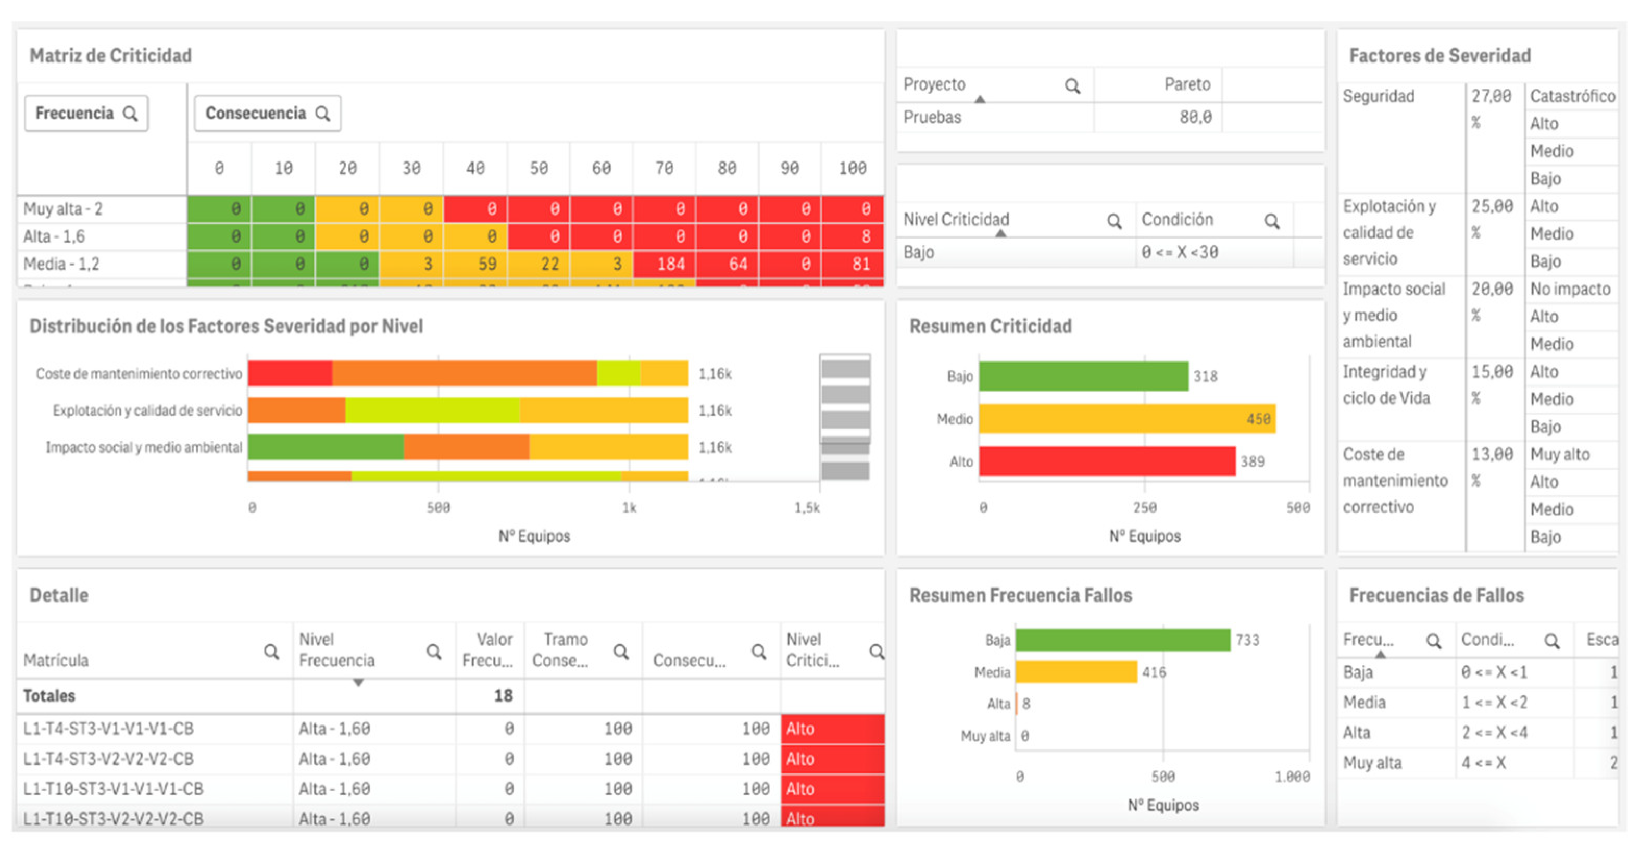Viewport: 1640px width, 850px height.
Task: Search the Nivel Criticidad column
Action: click(1113, 221)
